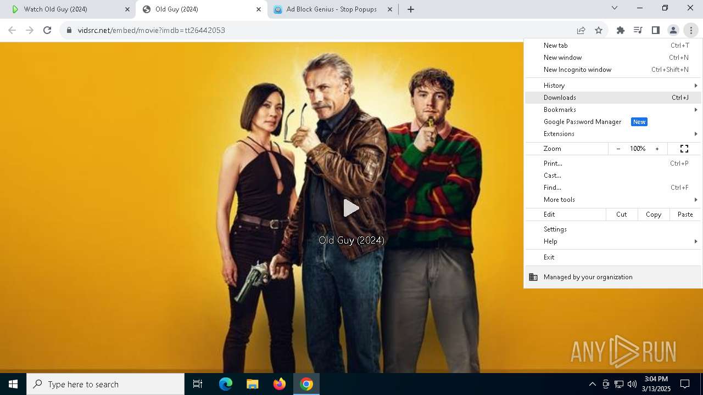Screen dimensions: 703x395
Task: Increase zoom with plus button
Action: 657,149
